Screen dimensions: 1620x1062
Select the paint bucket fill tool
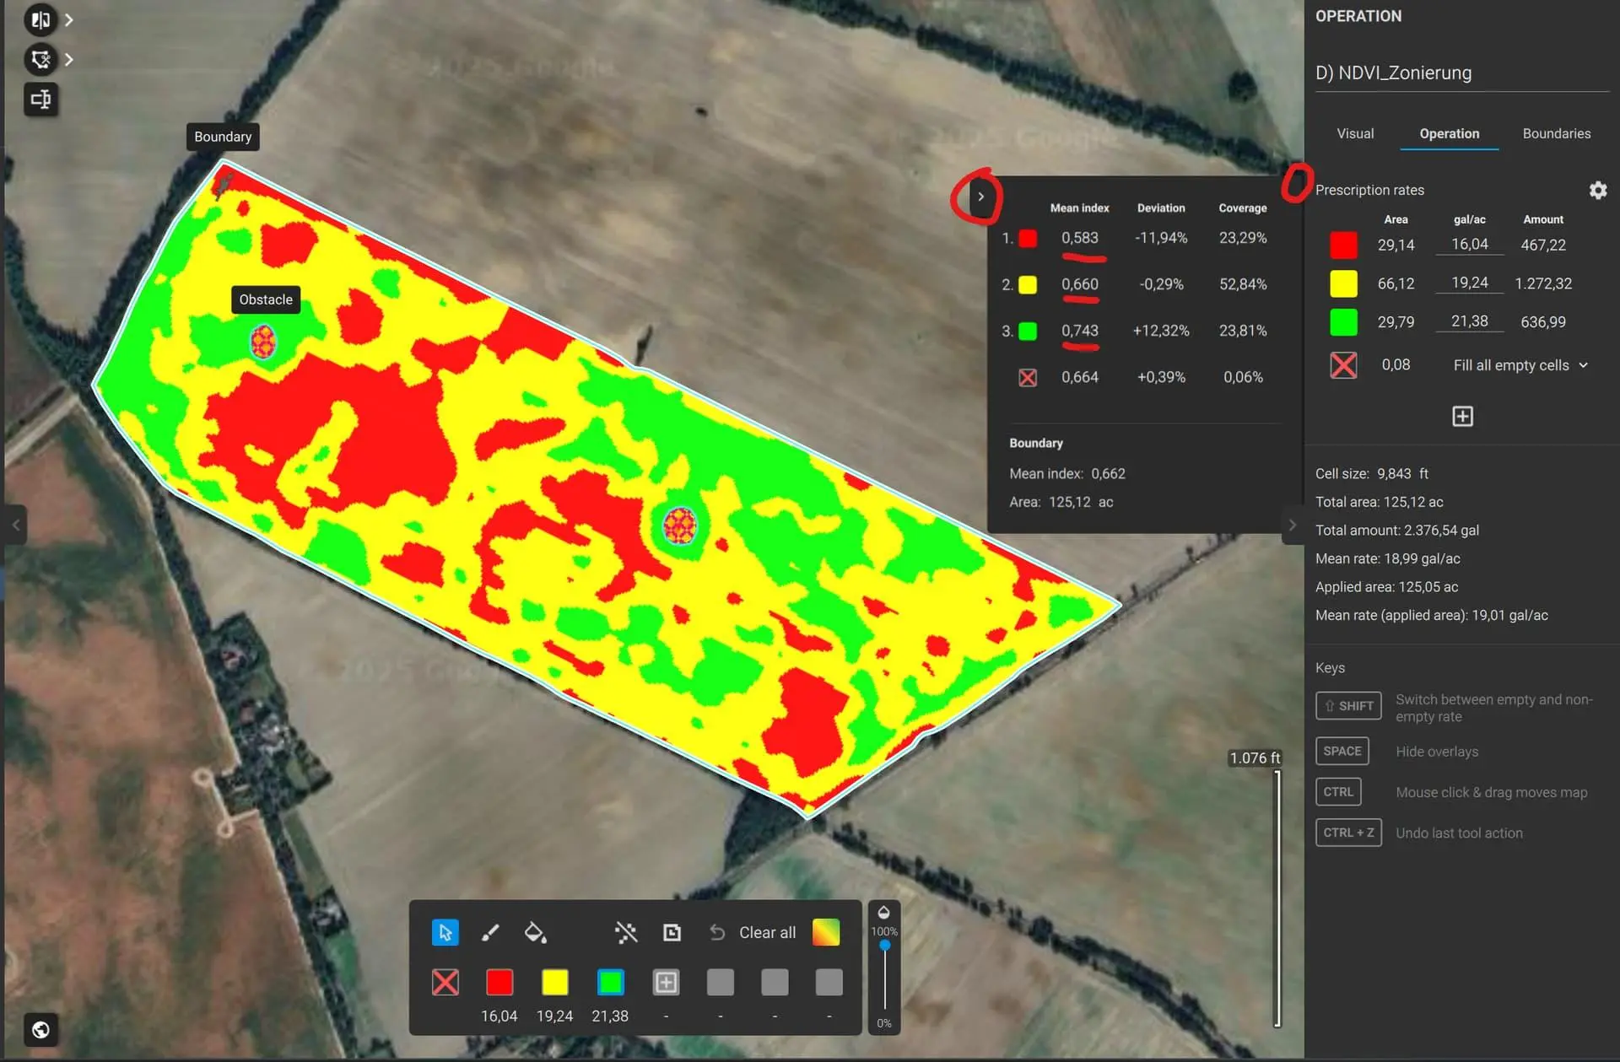pyautogui.click(x=535, y=932)
